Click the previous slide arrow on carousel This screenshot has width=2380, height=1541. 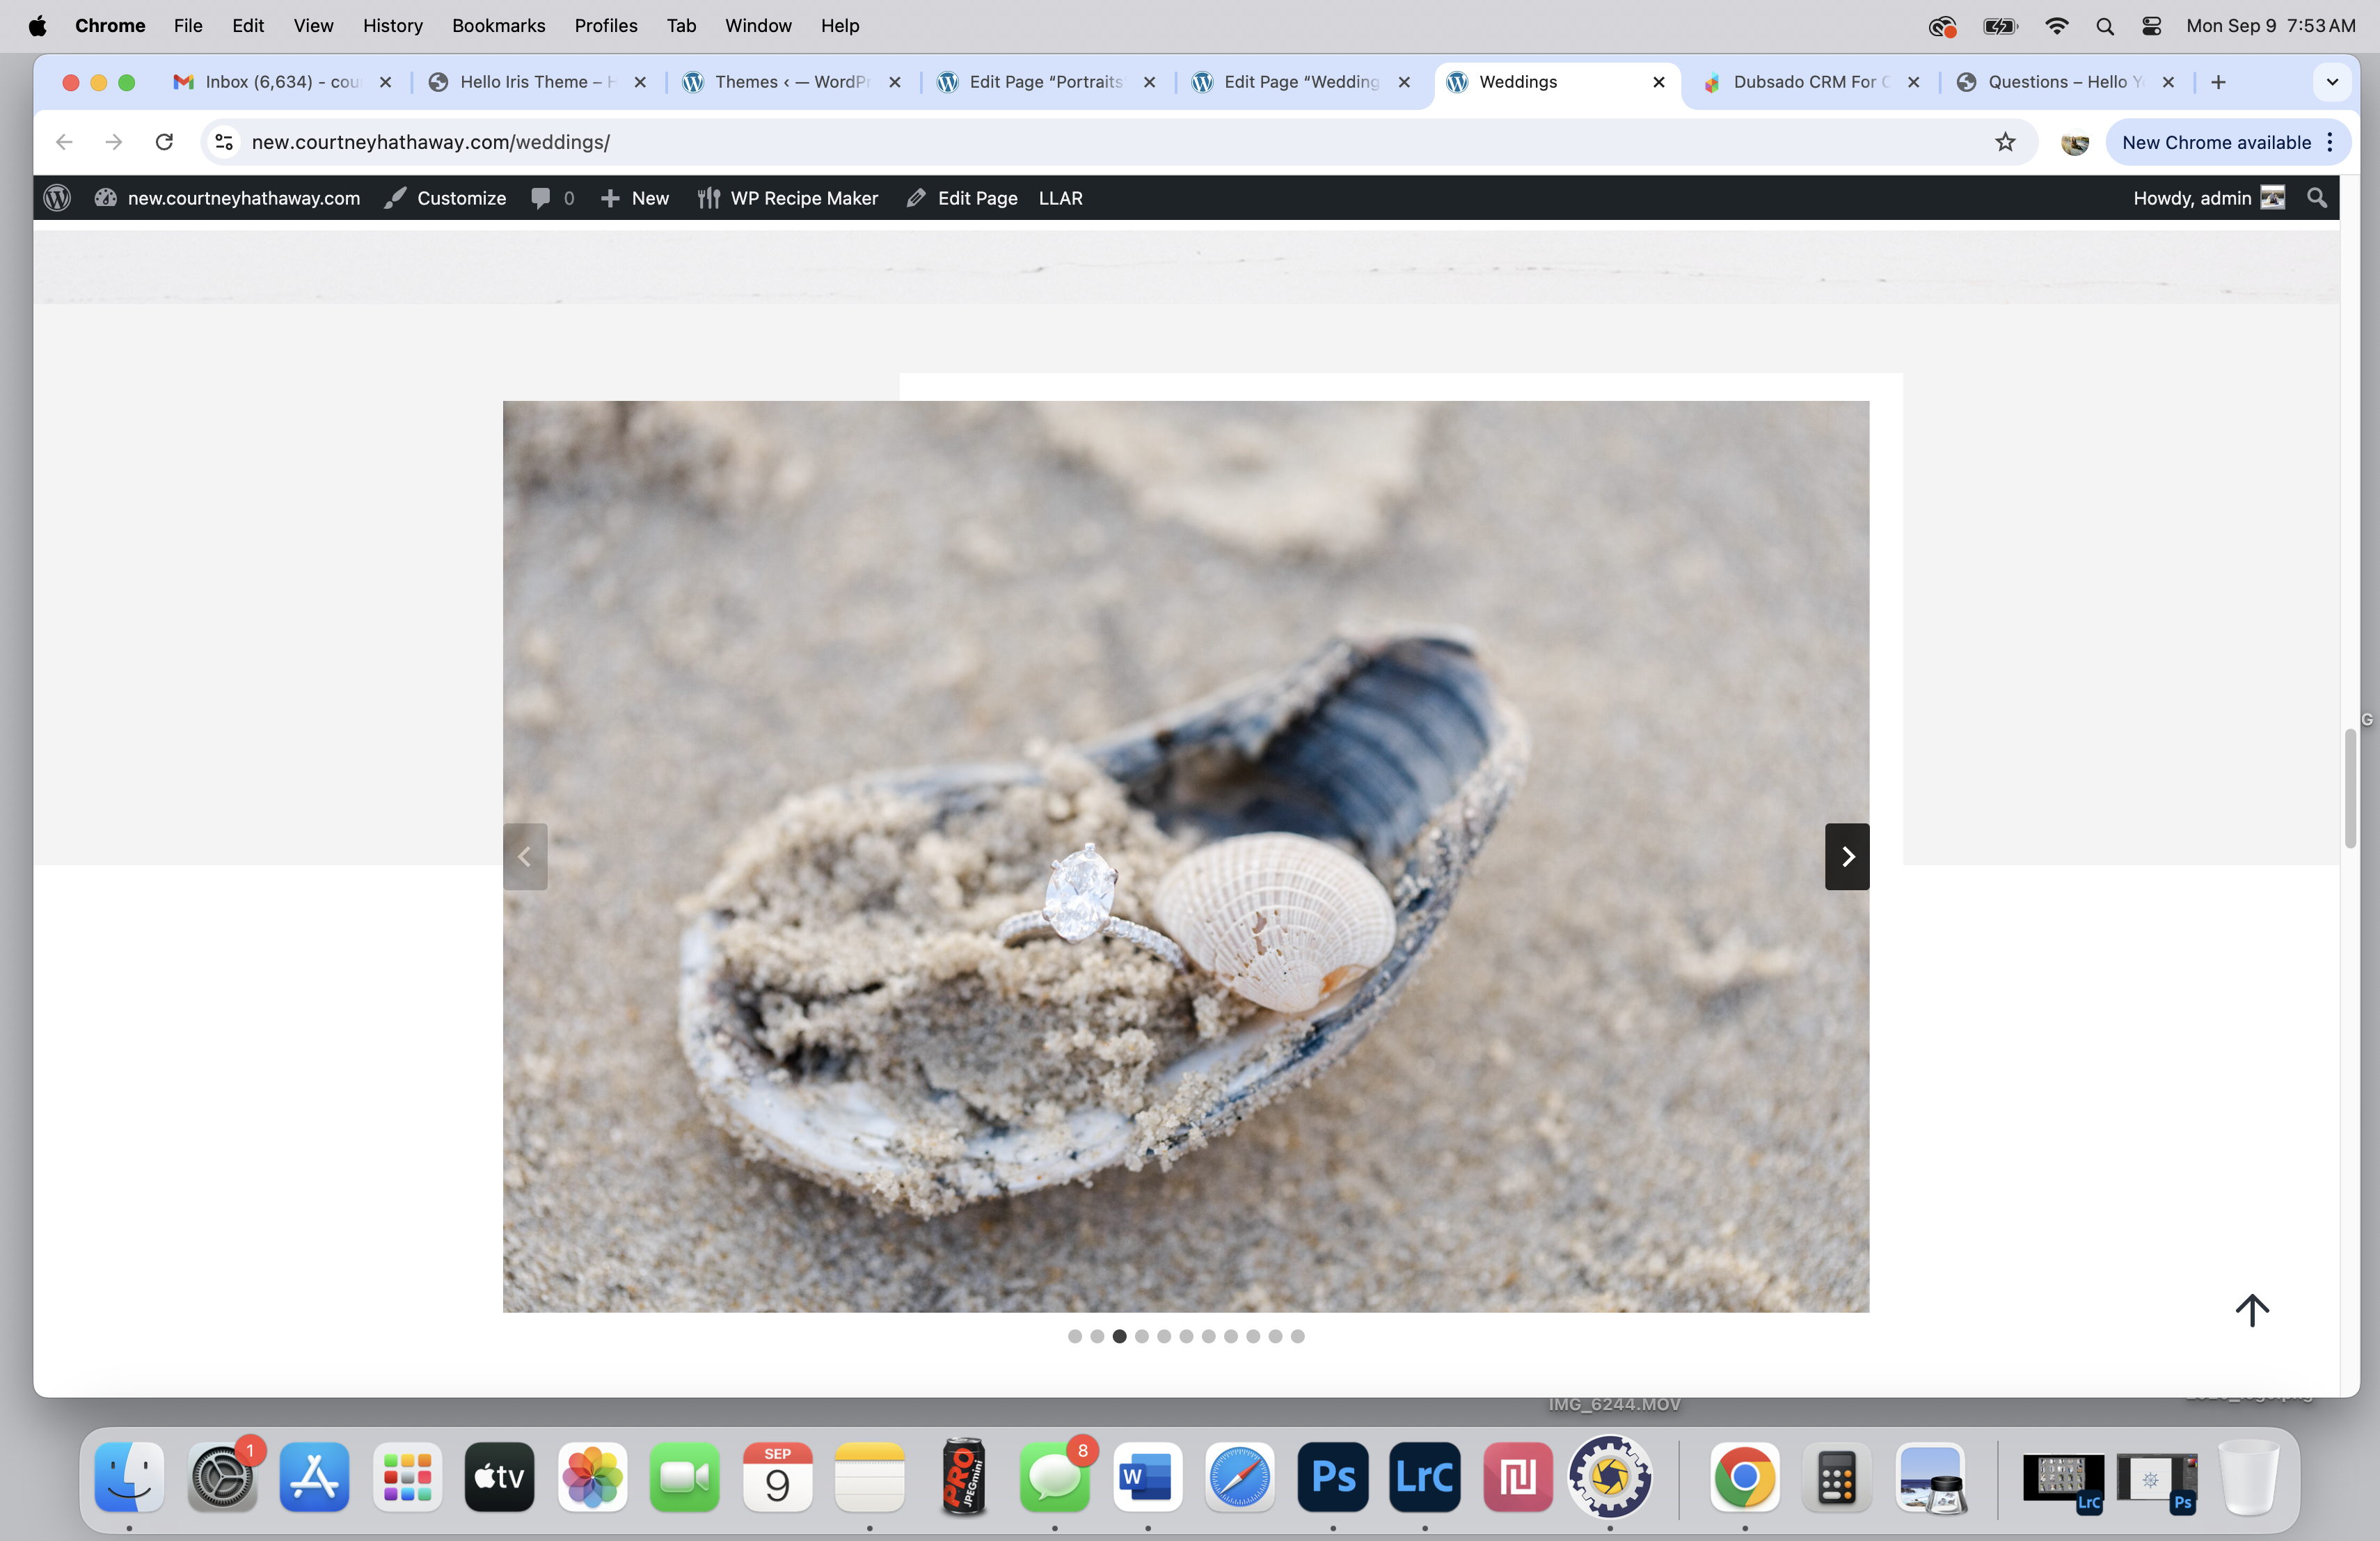525,856
